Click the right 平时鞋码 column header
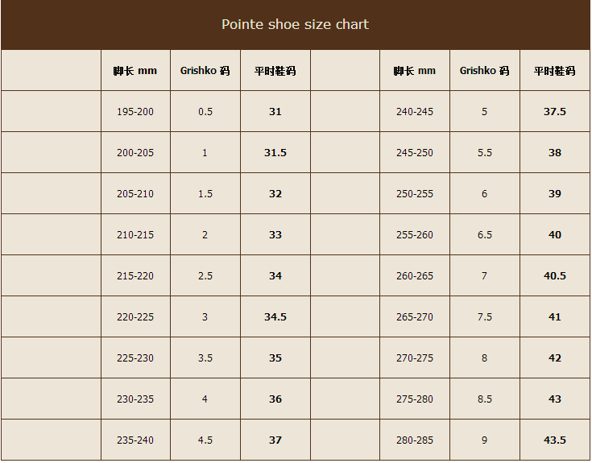 coord(555,71)
